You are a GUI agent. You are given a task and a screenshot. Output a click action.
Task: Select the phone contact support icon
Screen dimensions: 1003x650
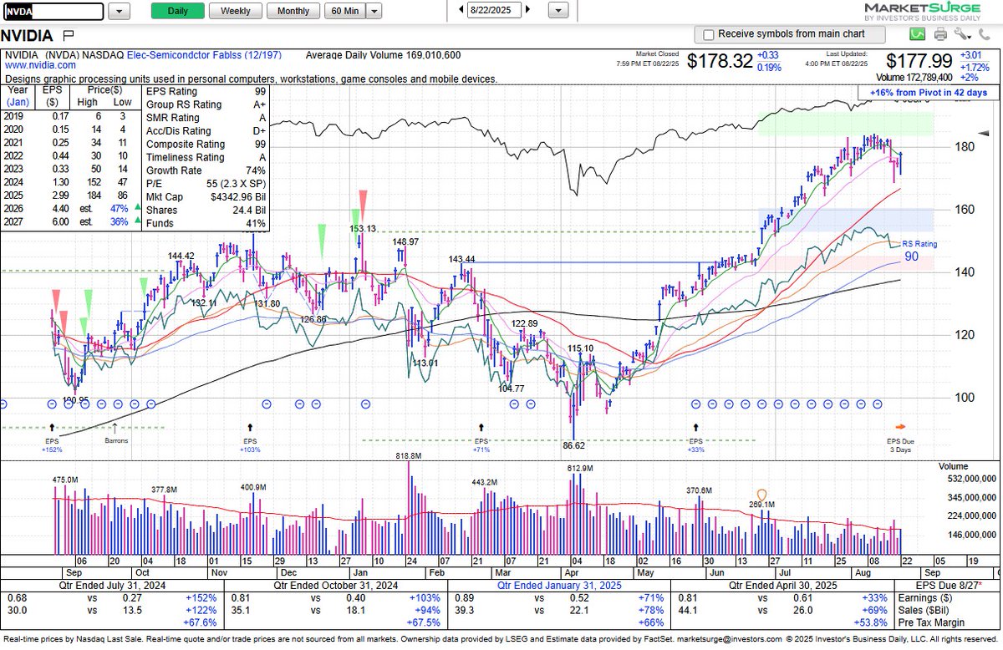[x=985, y=34]
